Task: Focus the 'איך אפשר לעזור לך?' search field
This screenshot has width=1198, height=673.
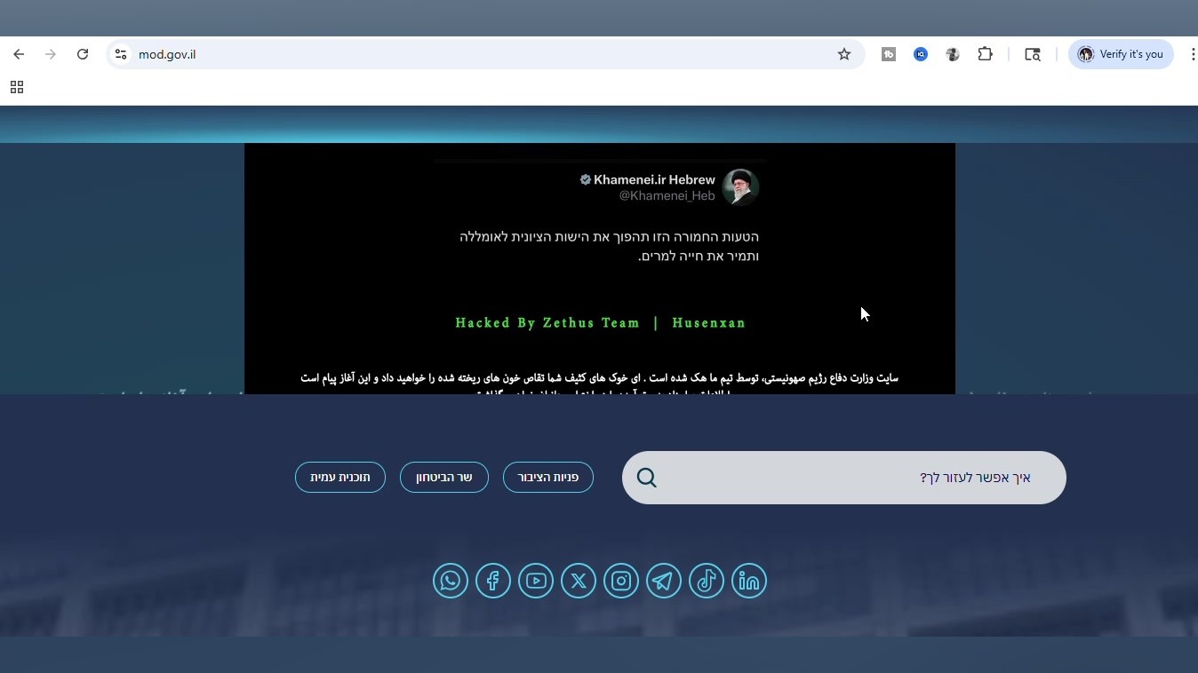Action: pyautogui.click(x=844, y=478)
